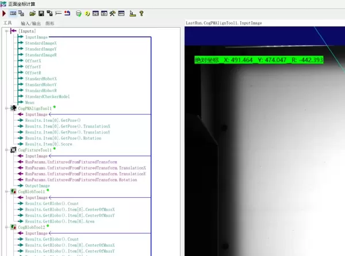This screenshot has width=345, height=256.
Task: Open the 工具 tab
Action: pos(7,24)
